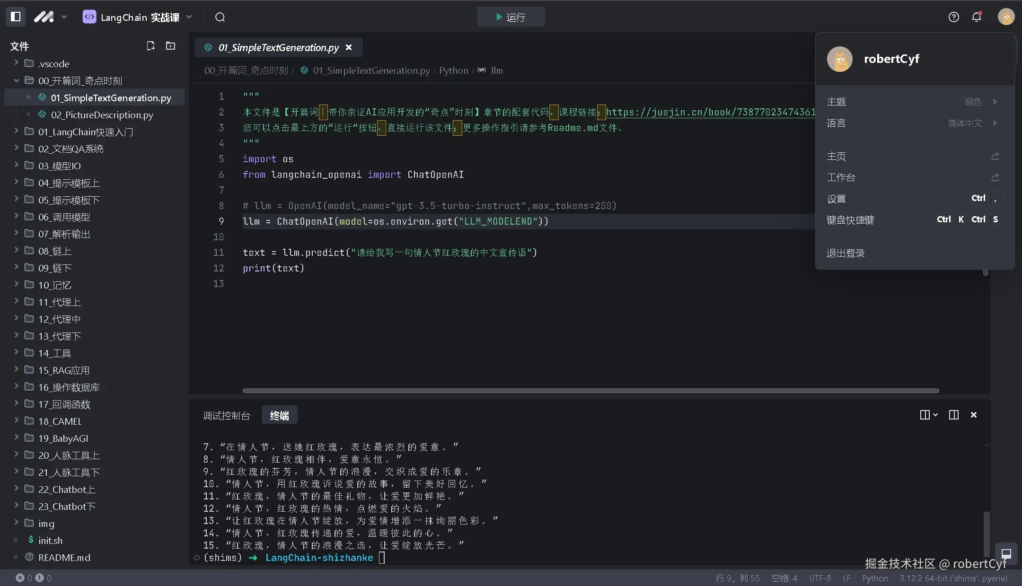Open the notifications bell

(977, 17)
